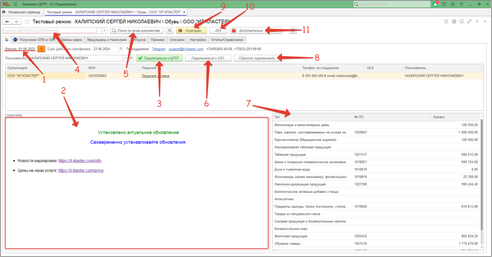Viewport: 492px width, 257px height.
Task: Open the first icon tab before Получение GTIN
Action: (7, 40)
